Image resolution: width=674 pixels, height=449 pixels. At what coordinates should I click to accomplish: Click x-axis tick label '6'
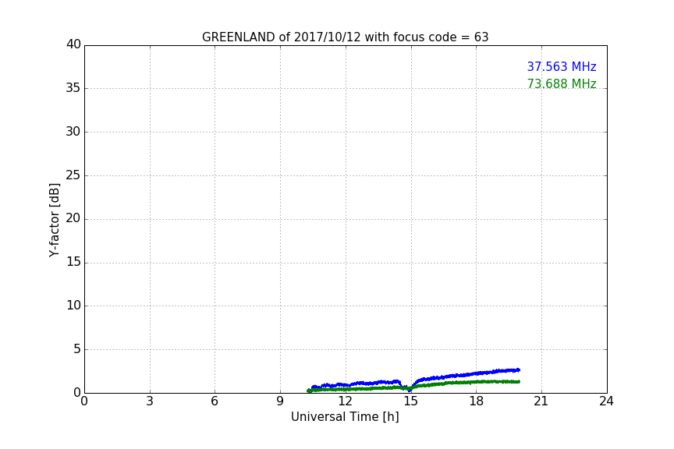pyautogui.click(x=215, y=401)
